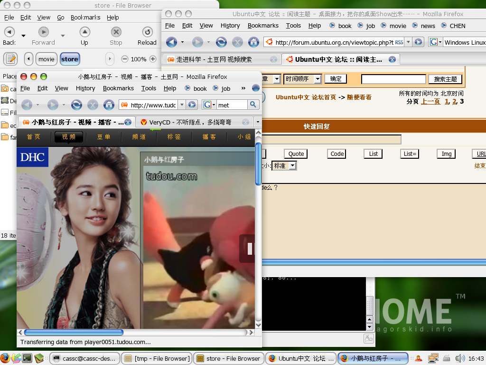Click the 搜索主题 button
Image resolution: width=486 pixels, height=365 pixels.
pos(445,79)
